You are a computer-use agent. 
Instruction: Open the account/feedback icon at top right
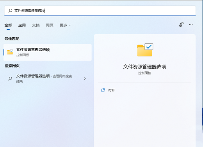[x=181, y=24]
